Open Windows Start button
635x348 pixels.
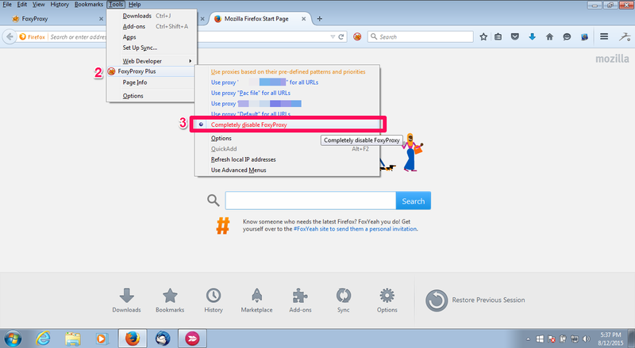click(x=13, y=338)
